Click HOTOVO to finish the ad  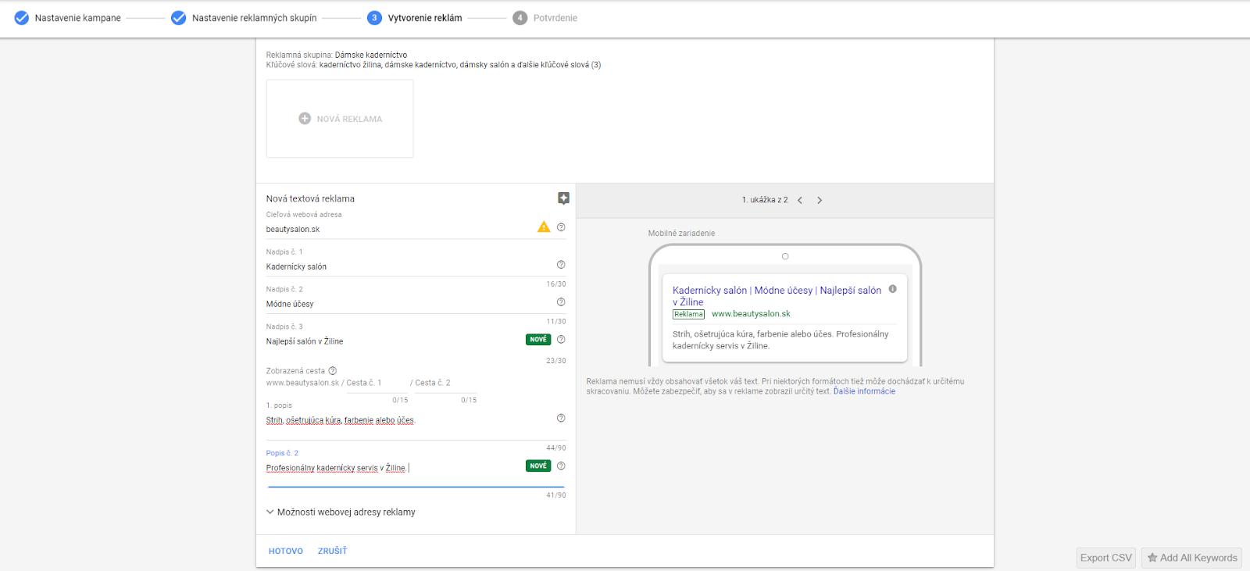[x=286, y=551]
